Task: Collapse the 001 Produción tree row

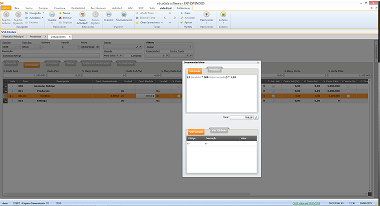Action: (x=6, y=91)
